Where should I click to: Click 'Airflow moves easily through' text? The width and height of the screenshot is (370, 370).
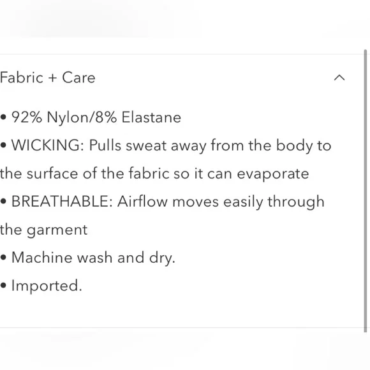click(x=221, y=202)
